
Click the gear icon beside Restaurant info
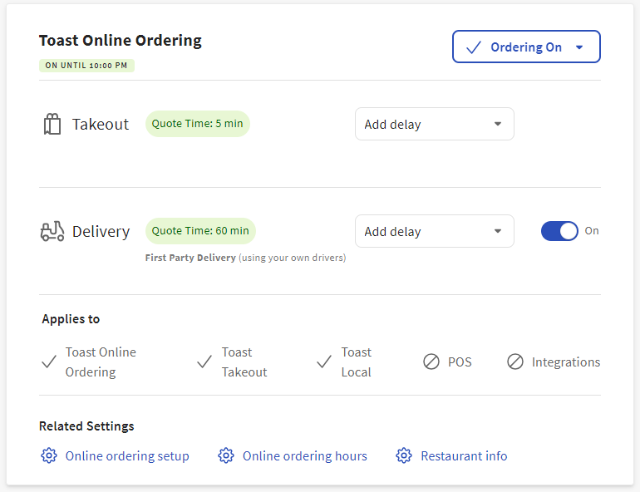404,455
